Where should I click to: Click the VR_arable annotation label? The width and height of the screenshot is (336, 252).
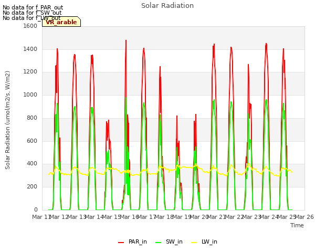click(61, 22)
